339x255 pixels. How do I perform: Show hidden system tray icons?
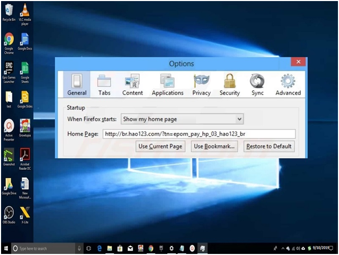(283, 248)
